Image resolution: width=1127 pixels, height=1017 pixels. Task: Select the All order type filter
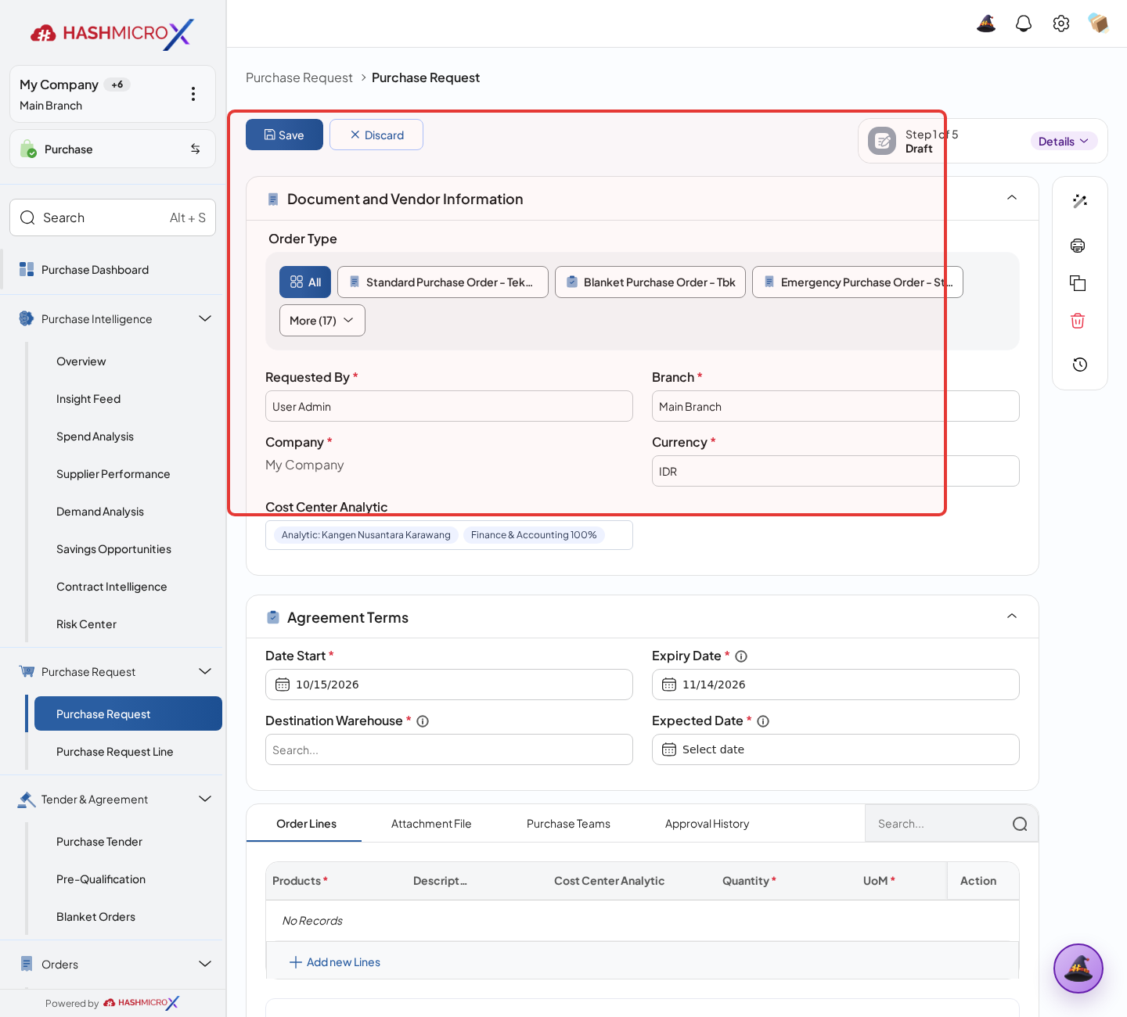coord(305,282)
